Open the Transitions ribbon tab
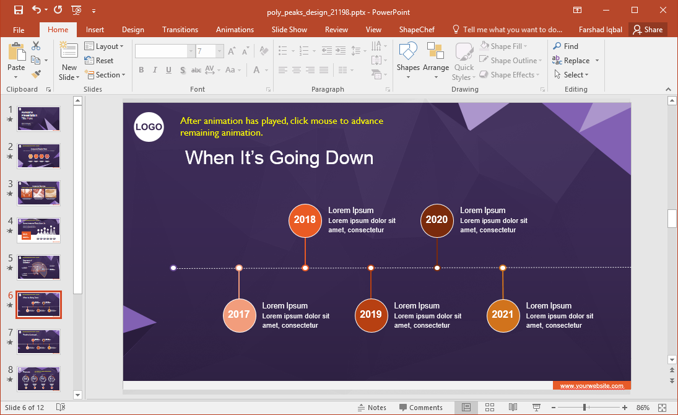The image size is (678, 415). (x=180, y=30)
